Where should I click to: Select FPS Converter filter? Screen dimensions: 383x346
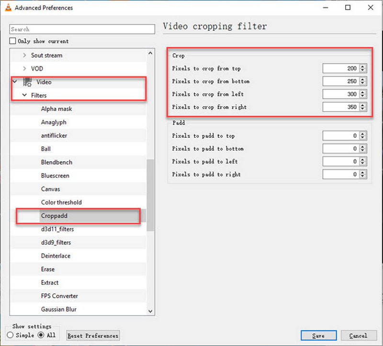[59, 296]
